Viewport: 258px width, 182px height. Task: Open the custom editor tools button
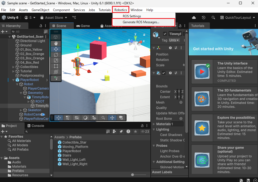pos(56,78)
